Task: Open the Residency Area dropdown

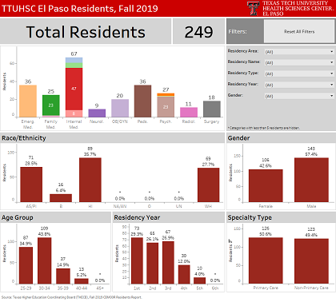Action: point(299,52)
